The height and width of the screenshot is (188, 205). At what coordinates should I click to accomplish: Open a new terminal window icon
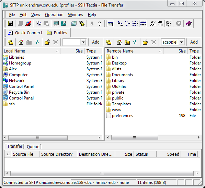pyautogui.click(x=56, y=24)
